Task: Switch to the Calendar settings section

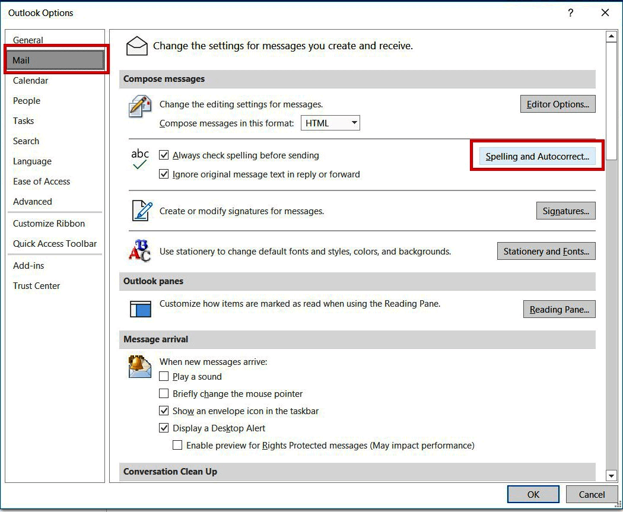Action: 30,80
